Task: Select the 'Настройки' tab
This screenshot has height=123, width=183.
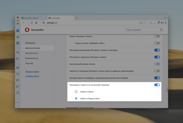Action: click(61, 18)
